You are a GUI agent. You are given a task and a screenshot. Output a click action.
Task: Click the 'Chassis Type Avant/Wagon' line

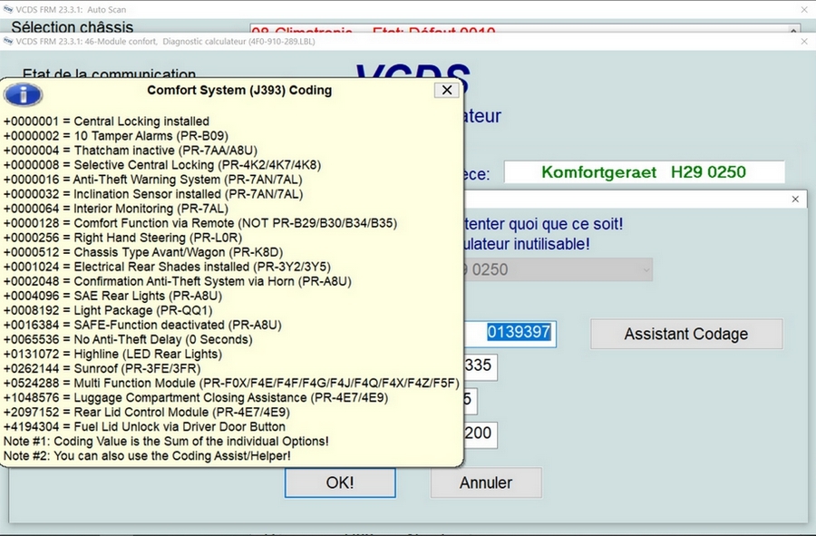143,252
